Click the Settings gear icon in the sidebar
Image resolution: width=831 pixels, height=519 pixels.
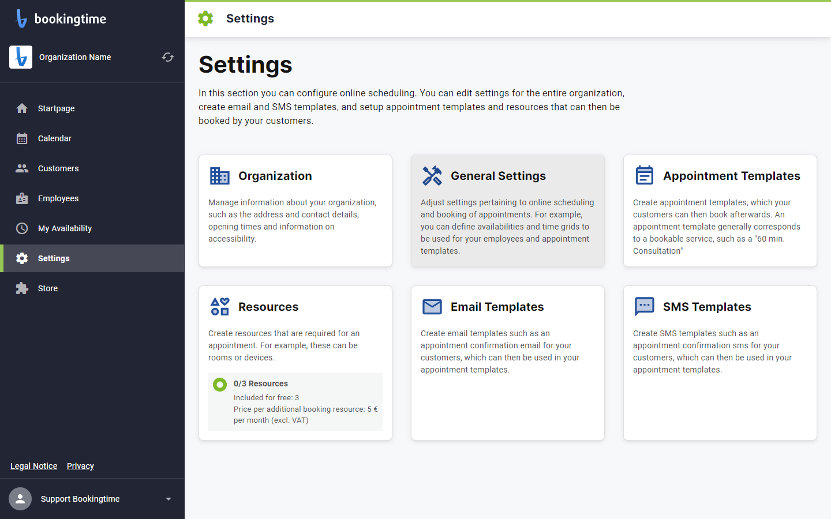coord(22,258)
